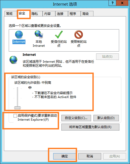Click the security level slider thumb

click(x=17, y=108)
